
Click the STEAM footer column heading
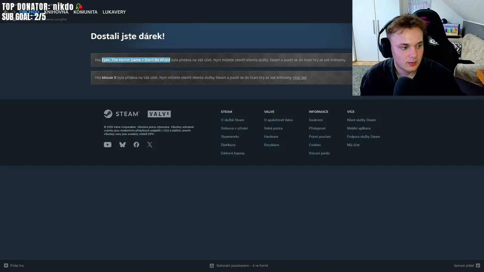[226, 112]
